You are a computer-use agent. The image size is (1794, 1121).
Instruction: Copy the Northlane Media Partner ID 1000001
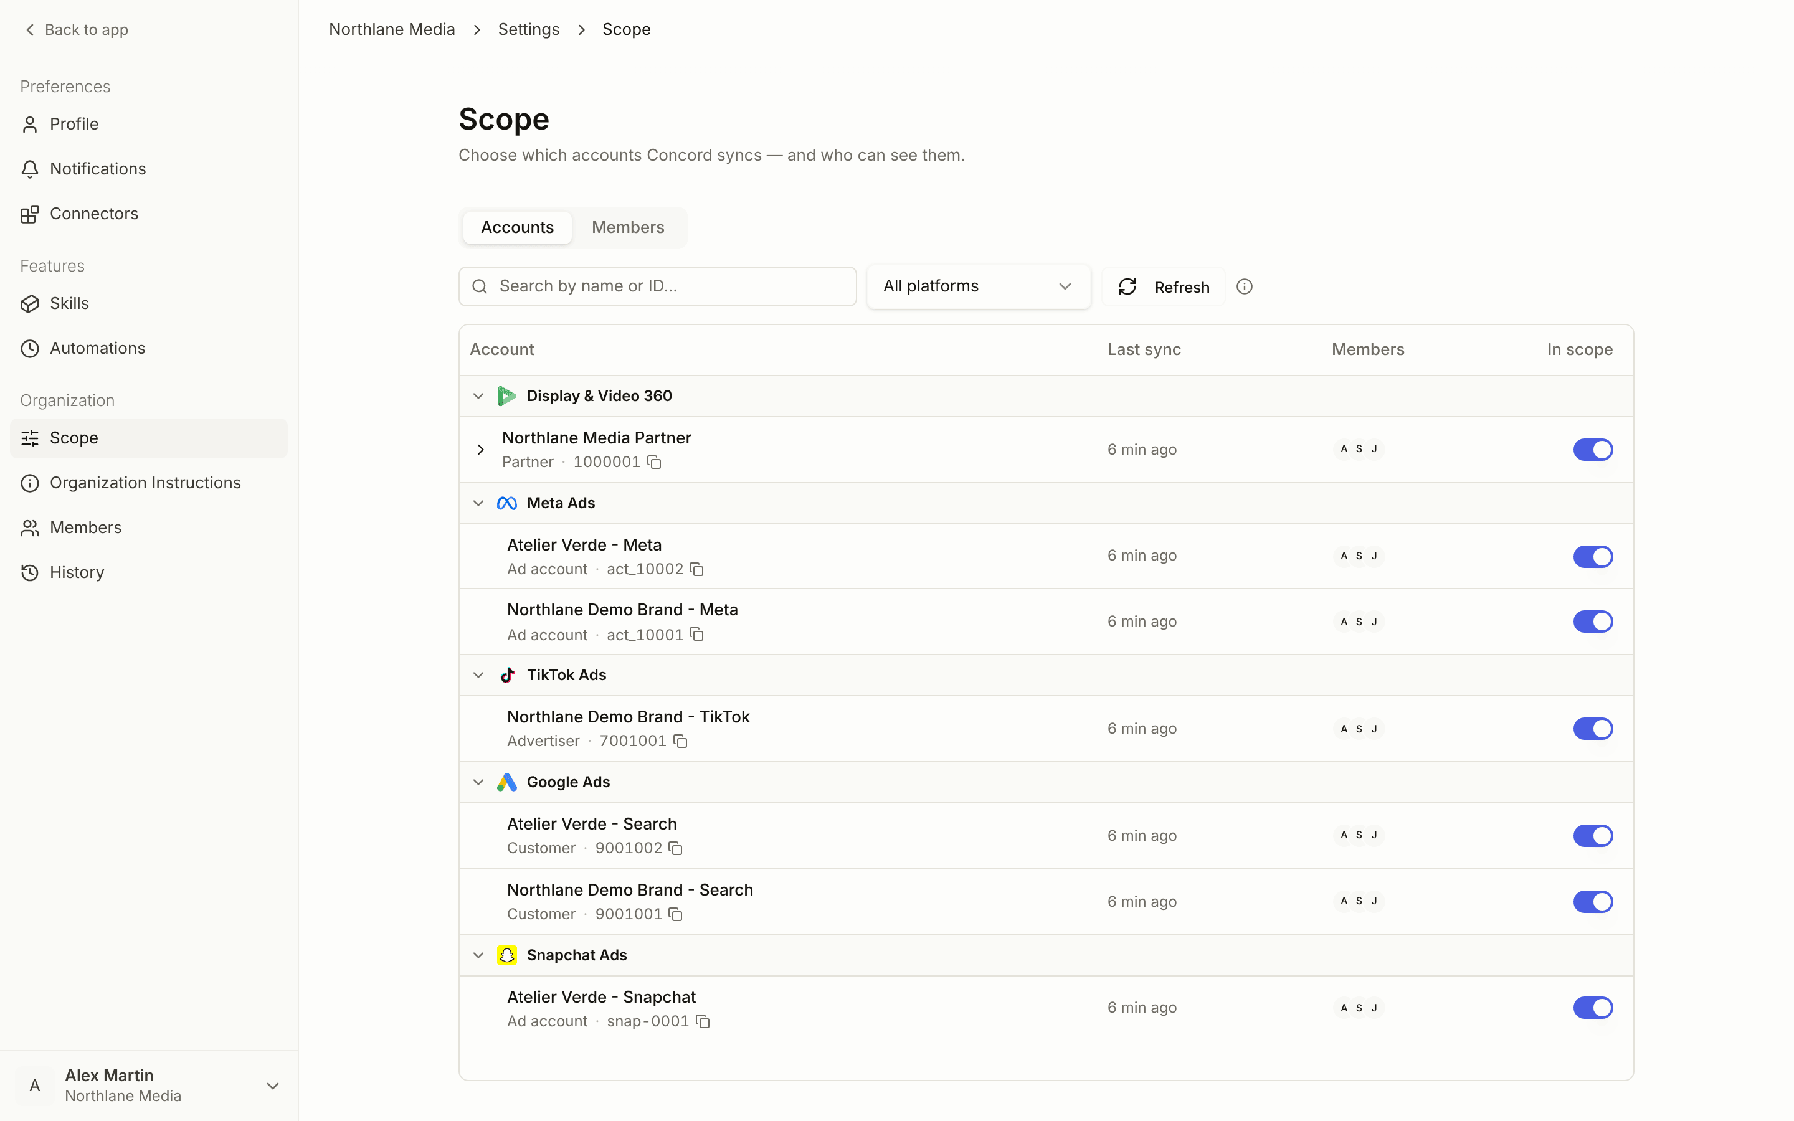coord(654,463)
